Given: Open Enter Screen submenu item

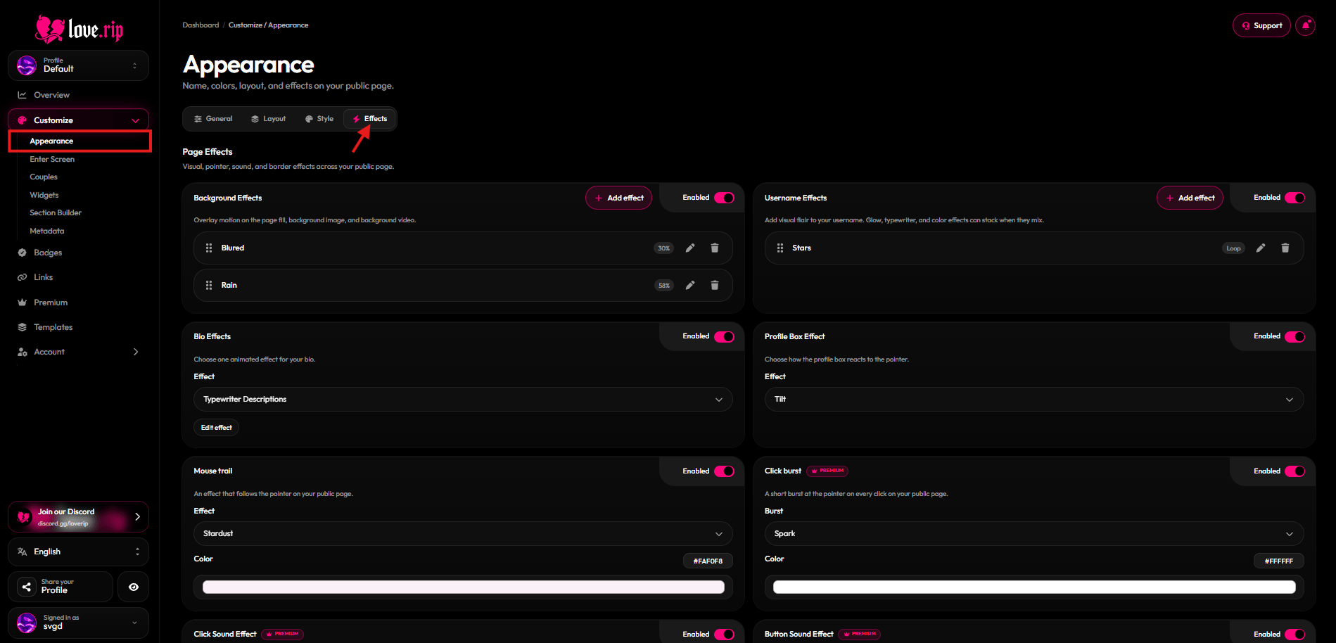Looking at the screenshot, I should pos(52,159).
